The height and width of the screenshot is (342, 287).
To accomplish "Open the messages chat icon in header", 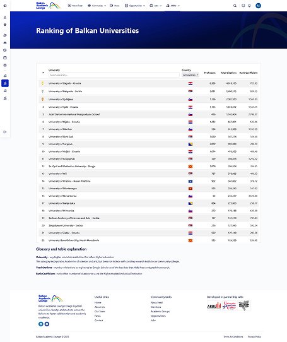I will 243,6.
